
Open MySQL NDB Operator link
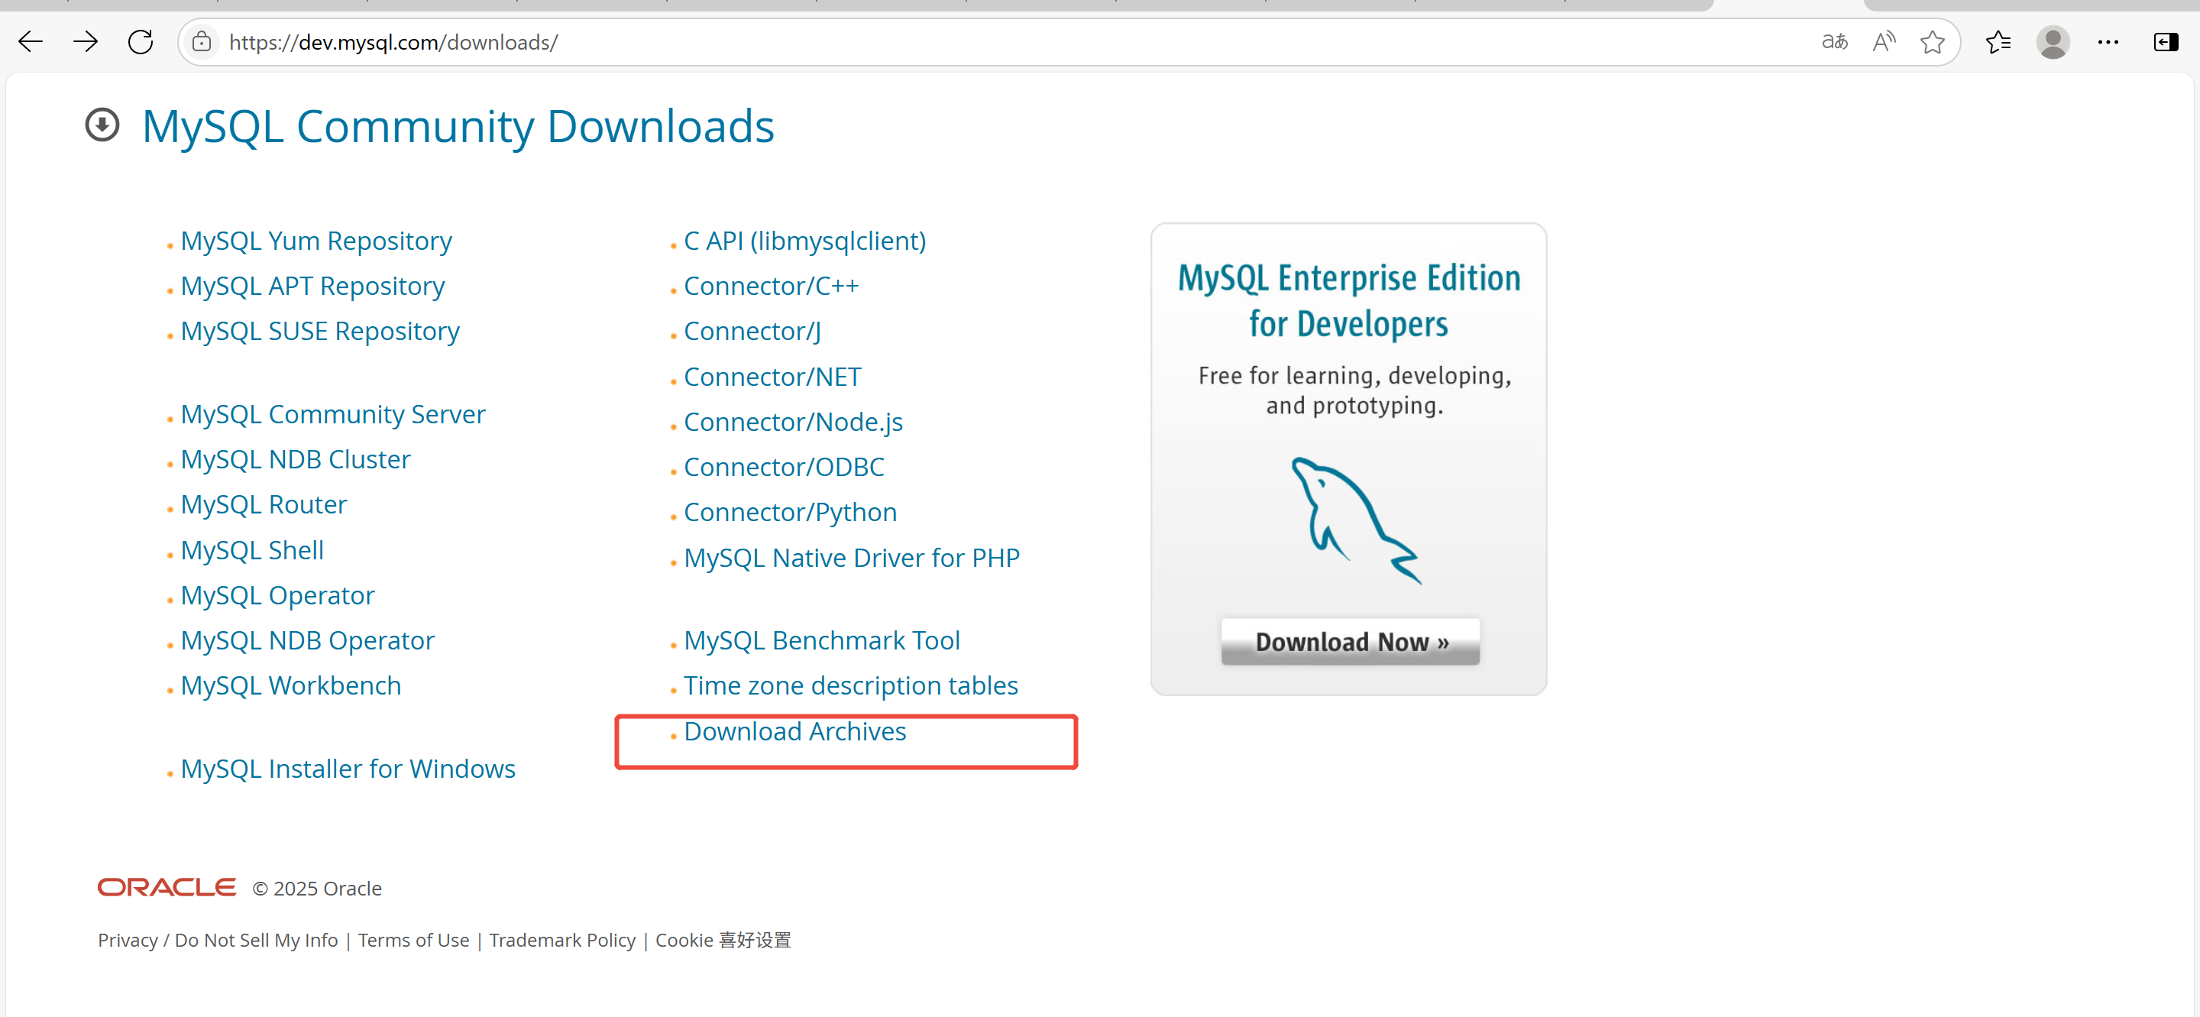click(x=307, y=640)
